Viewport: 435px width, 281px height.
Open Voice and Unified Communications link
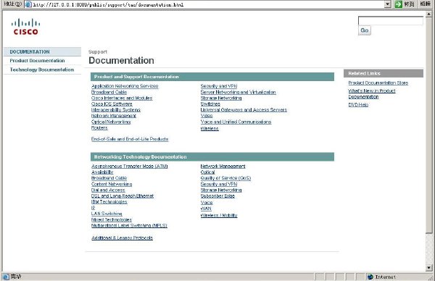pos(236,122)
